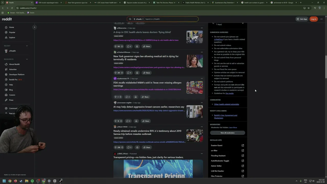Open M&M's post thumbnail

(195, 87)
